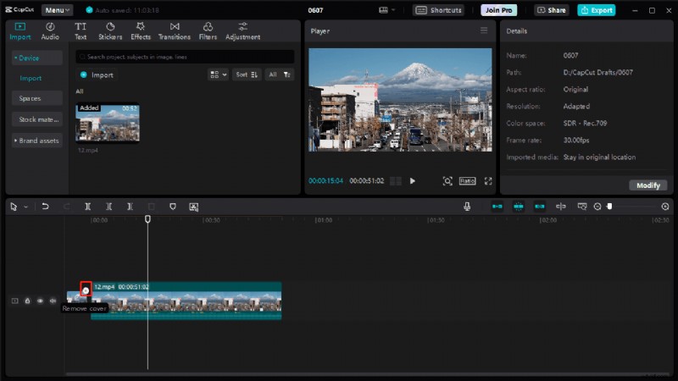Open the Menu dropdown
The height and width of the screenshot is (381, 678).
(58, 10)
